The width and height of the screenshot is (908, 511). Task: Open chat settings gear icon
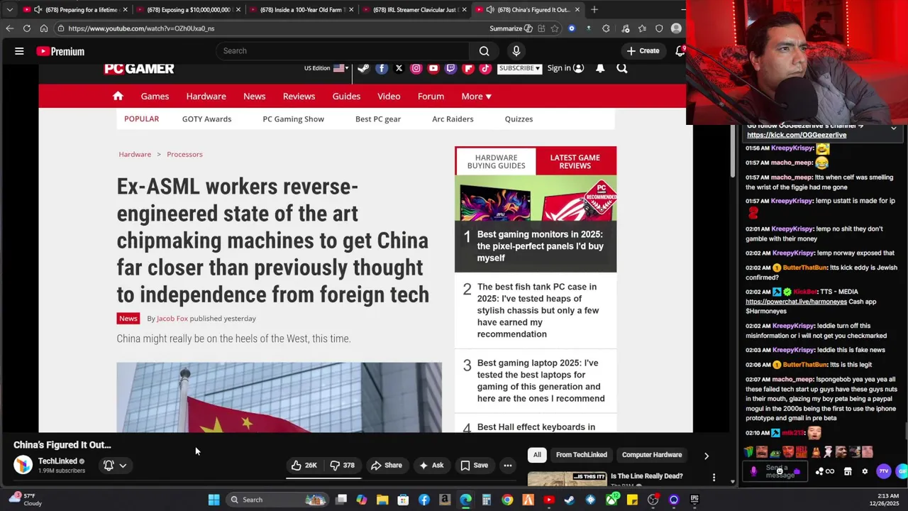(x=865, y=471)
